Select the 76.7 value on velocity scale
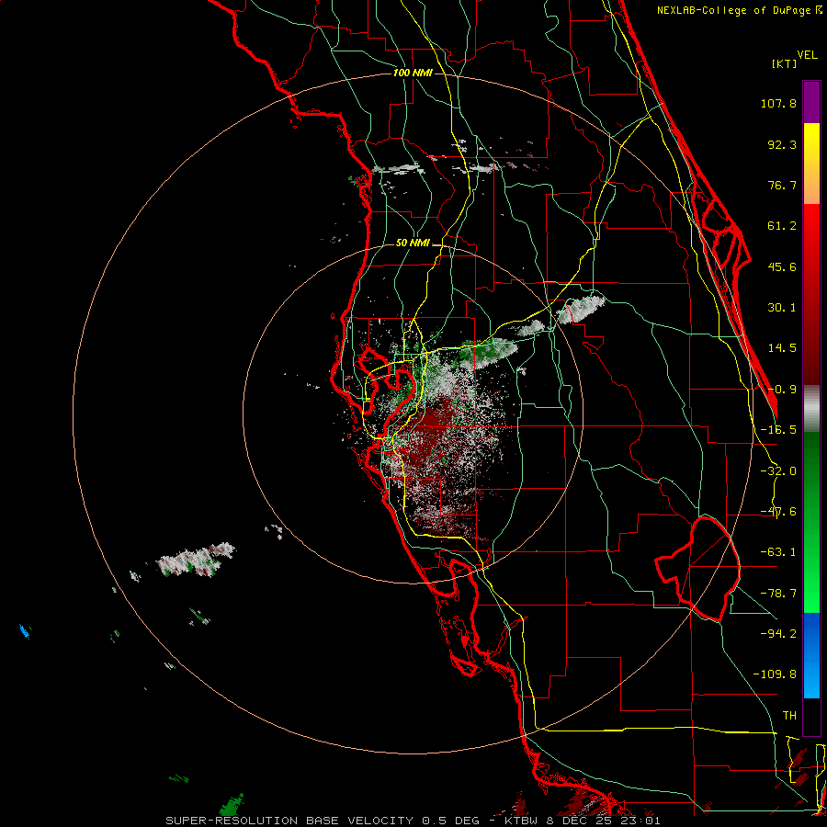 pyautogui.click(x=782, y=185)
